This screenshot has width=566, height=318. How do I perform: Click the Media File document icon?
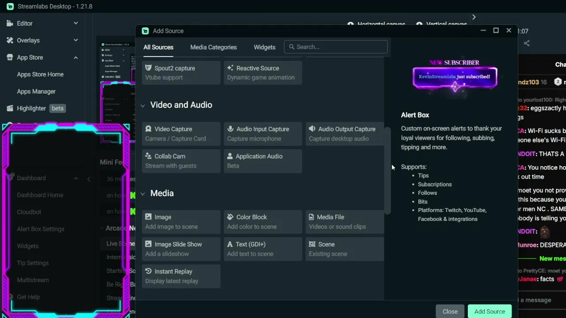(x=312, y=217)
